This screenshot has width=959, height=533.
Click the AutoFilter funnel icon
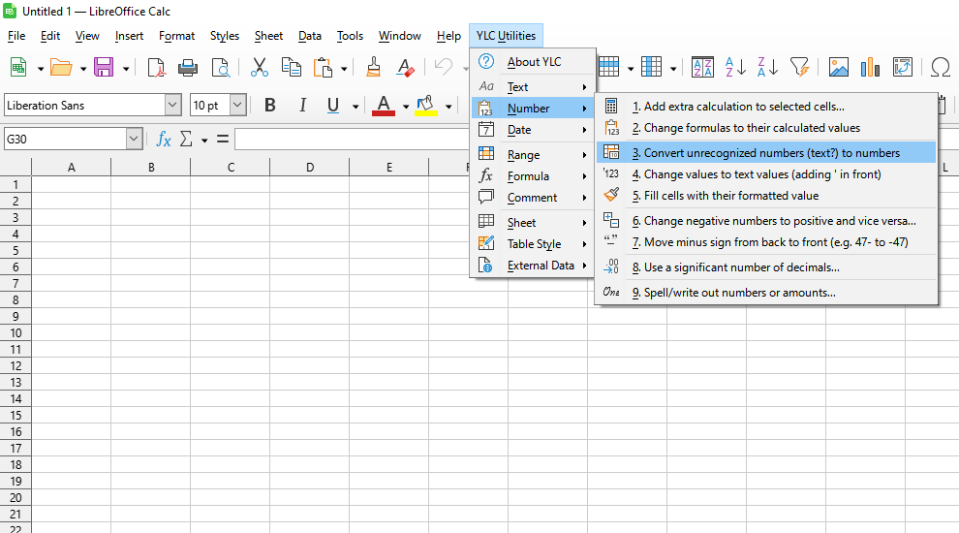click(799, 67)
